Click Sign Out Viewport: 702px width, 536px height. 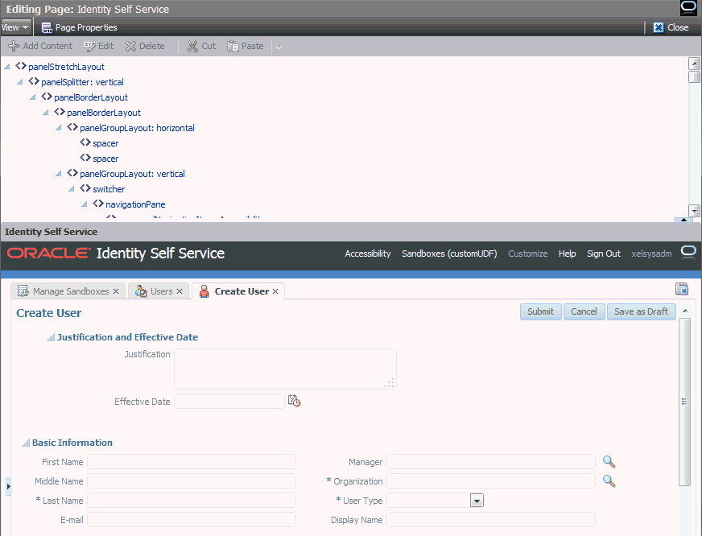pos(604,254)
